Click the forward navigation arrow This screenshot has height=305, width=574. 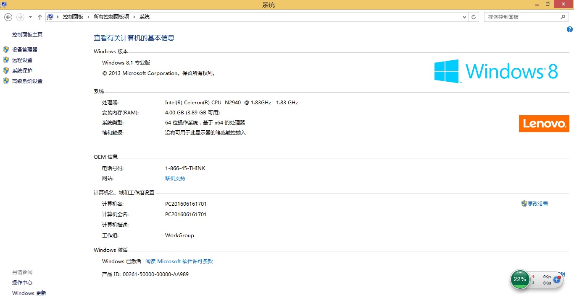20,17
